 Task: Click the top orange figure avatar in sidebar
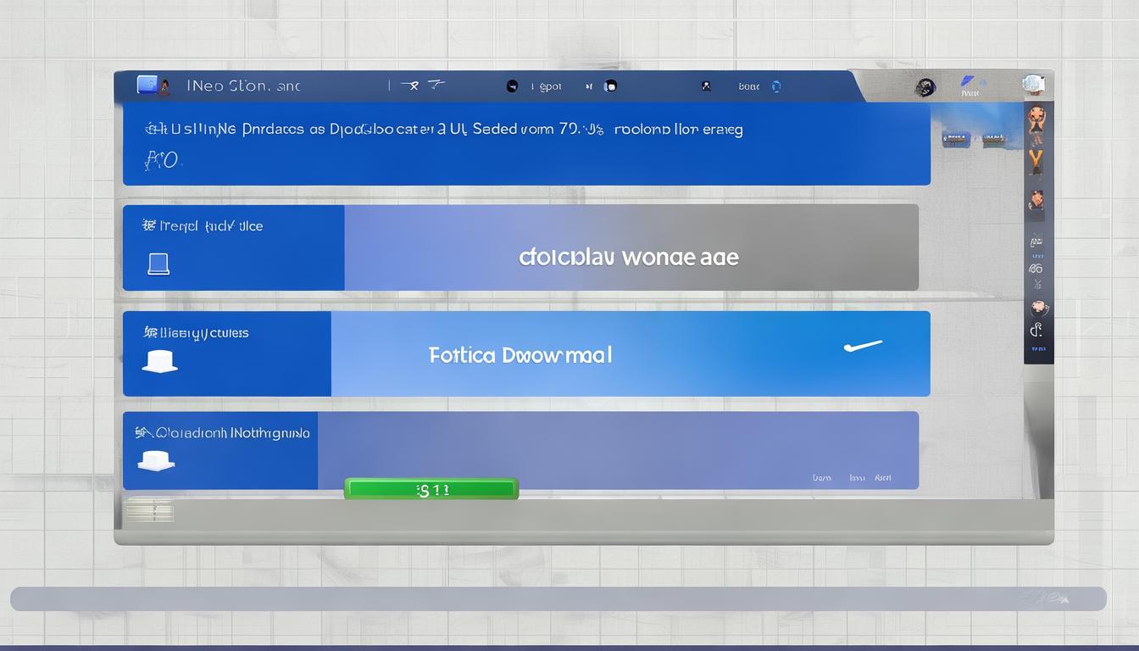(1036, 118)
